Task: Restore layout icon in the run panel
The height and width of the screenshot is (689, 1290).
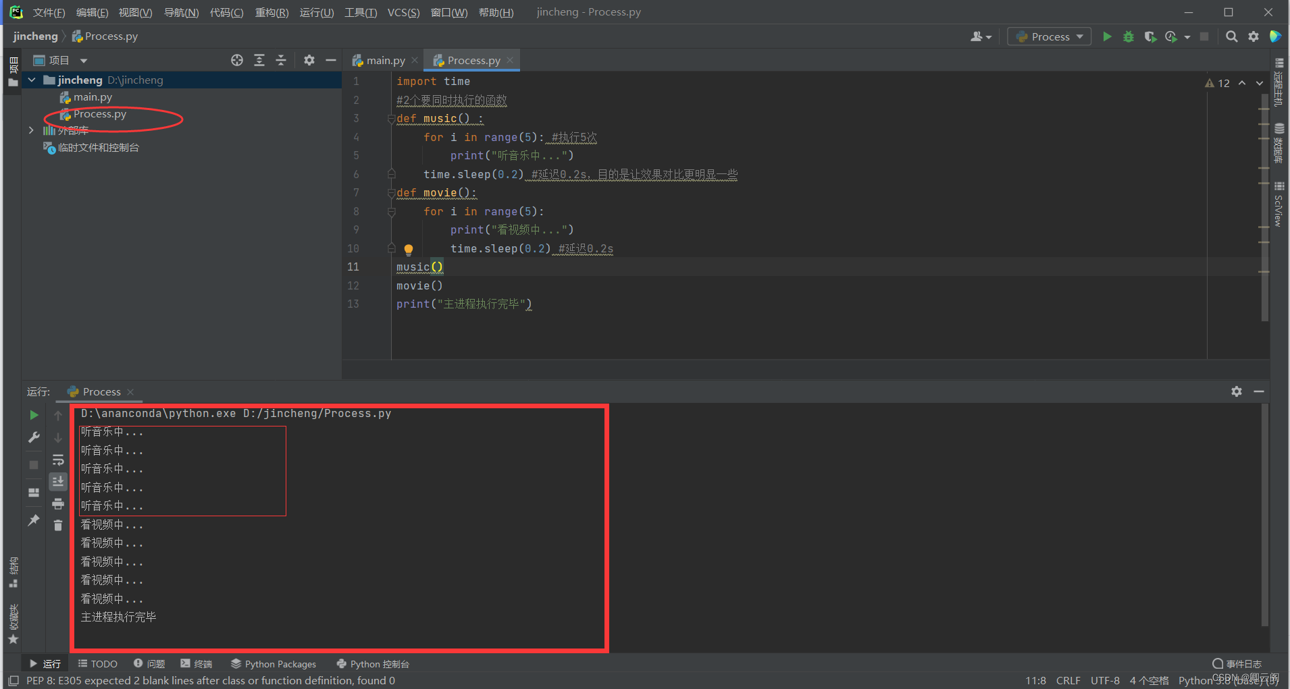Action: pos(34,493)
